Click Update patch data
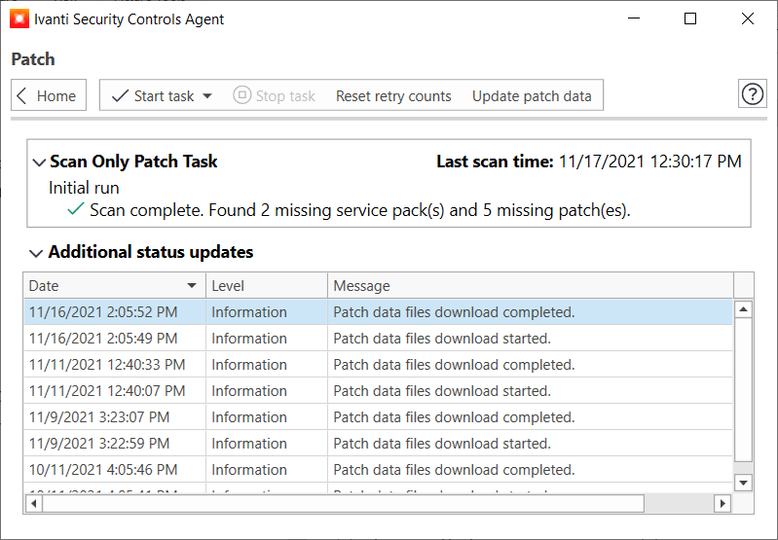778x540 pixels. (x=532, y=95)
